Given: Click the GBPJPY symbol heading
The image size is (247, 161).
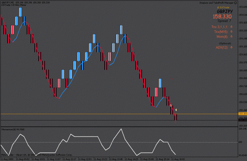Looking at the screenshot, I should (x=224, y=11).
